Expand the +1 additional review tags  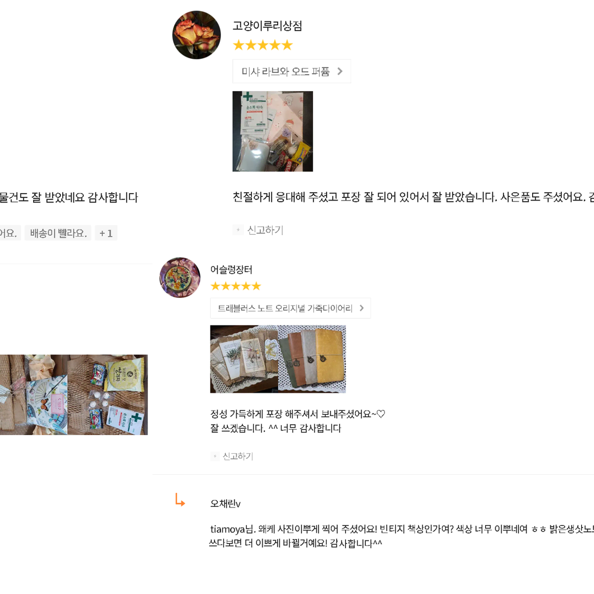106,233
